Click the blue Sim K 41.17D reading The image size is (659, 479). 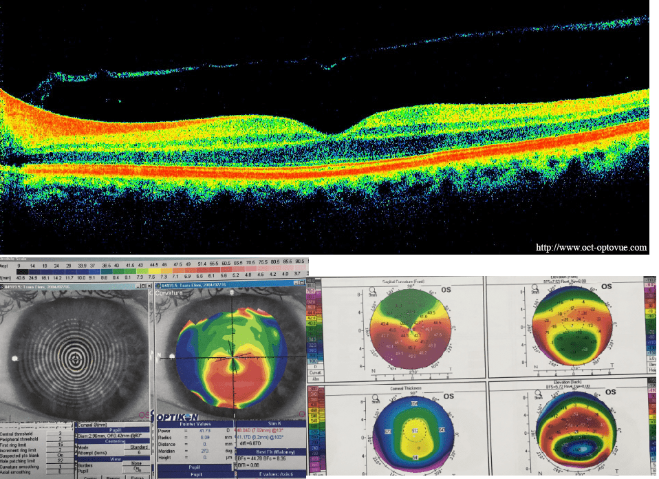point(259,438)
